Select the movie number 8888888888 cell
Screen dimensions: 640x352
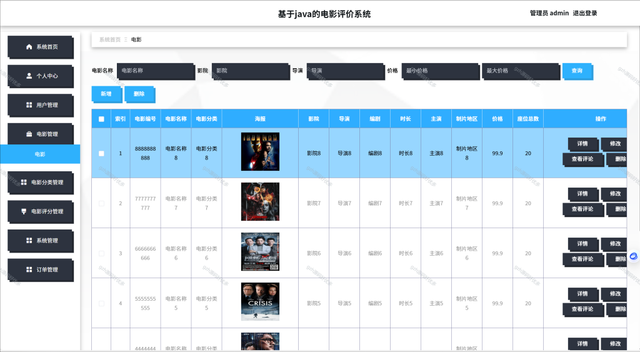point(145,154)
